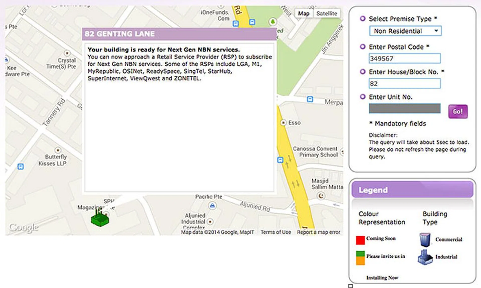Click the bus stop icon near Merpati

pos(310,99)
